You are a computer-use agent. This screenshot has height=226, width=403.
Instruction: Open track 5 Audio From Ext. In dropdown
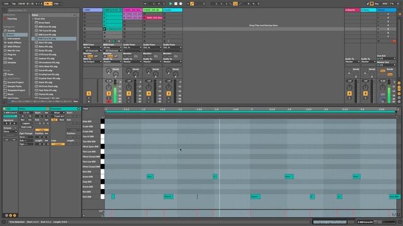[173, 48]
